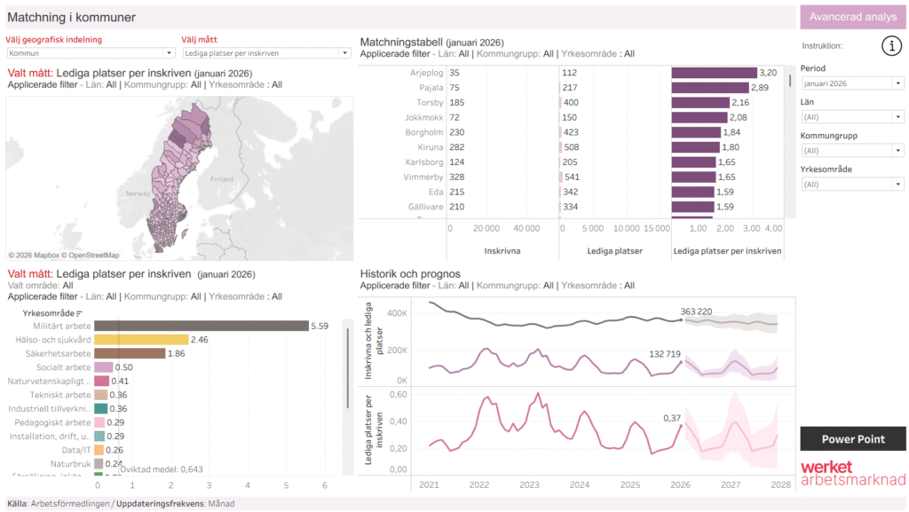Open the Period dropdown showing januari 2026
Screen dimensions: 909x512
(x=851, y=83)
